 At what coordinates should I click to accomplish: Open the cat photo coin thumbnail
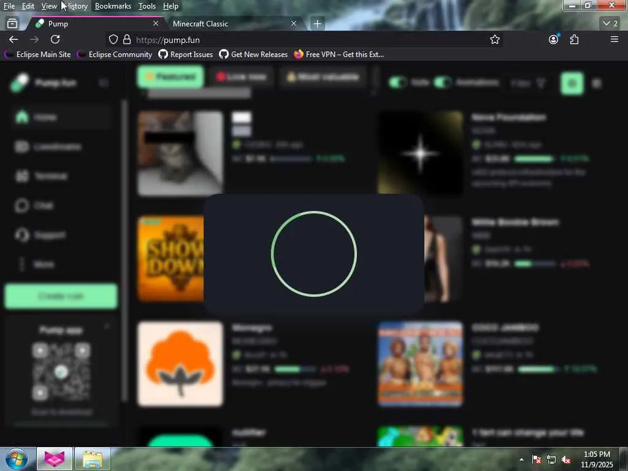click(x=180, y=154)
